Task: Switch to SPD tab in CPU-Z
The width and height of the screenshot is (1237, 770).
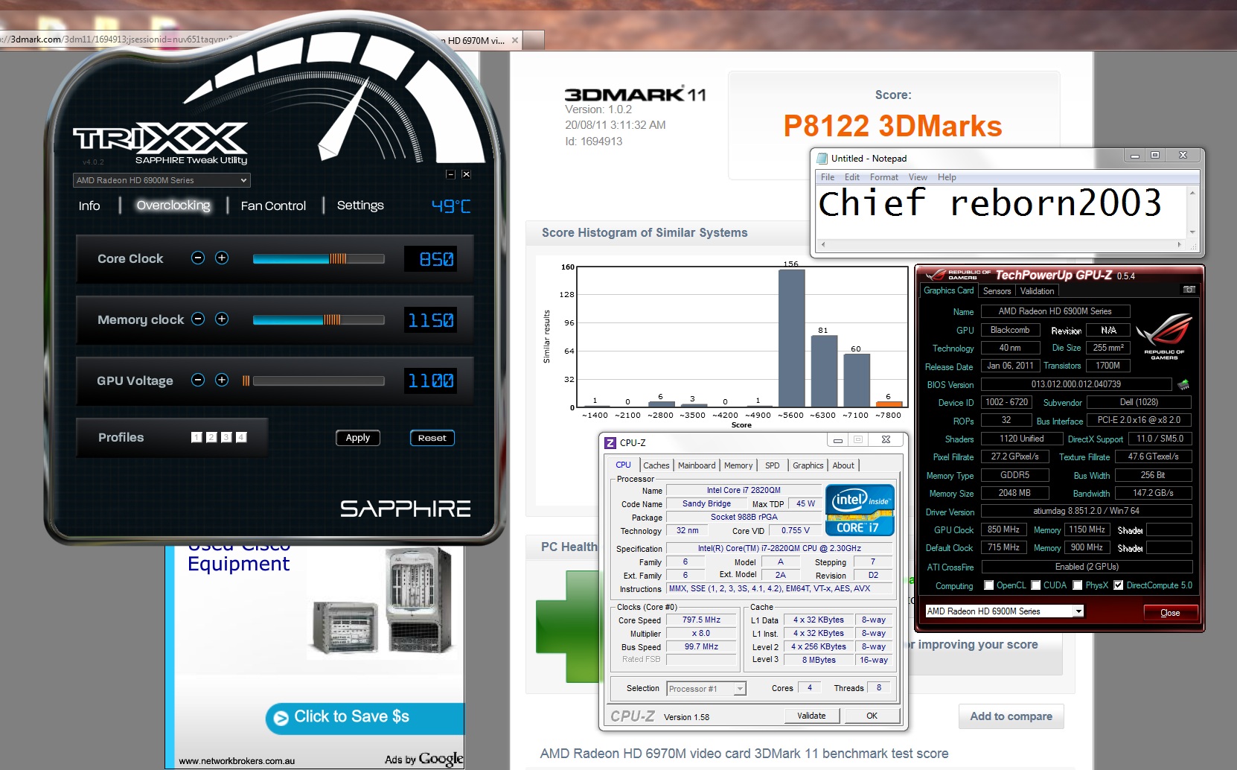Action: coord(773,465)
